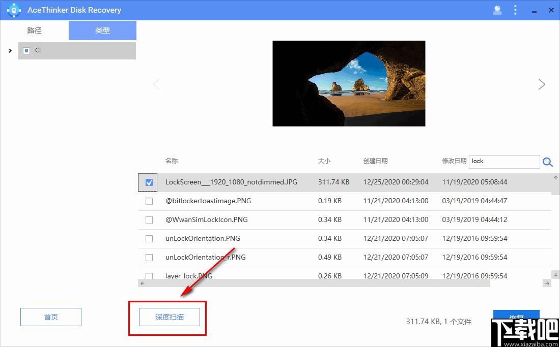Check the @bitlockertoastimage.PNG checkbox
Image resolution: width=560 pixels, height=347 pixels.
(x=149, y=201)
